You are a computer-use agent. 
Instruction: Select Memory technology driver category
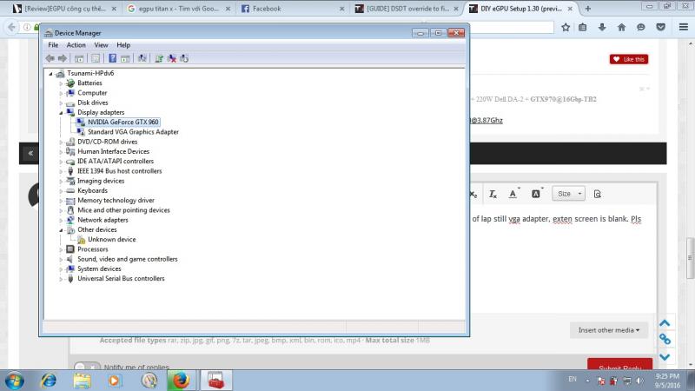click(x=116, y=201)
